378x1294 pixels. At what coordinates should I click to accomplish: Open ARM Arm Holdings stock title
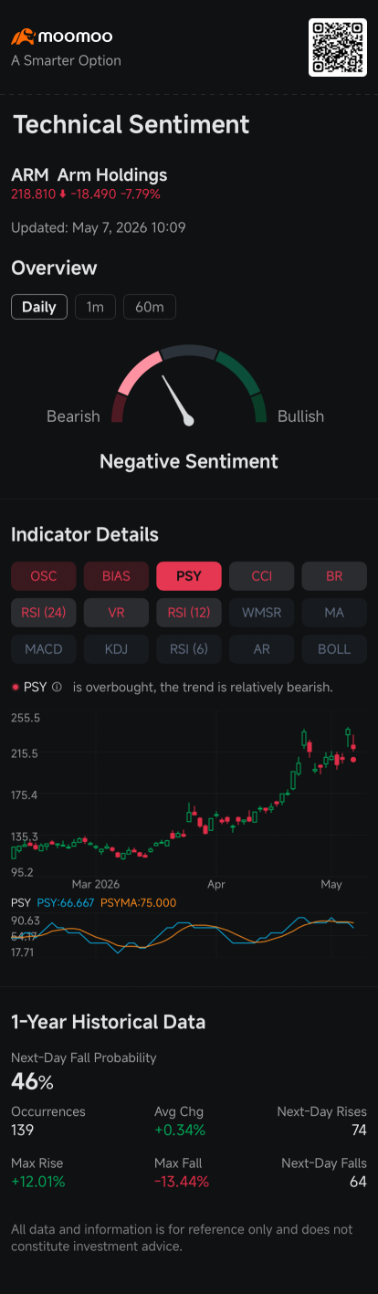coord(89,174)
